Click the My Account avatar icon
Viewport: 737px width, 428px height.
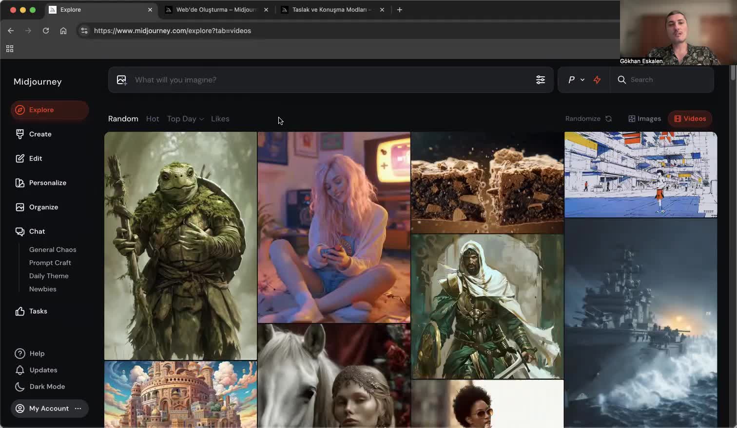(20, 409)
